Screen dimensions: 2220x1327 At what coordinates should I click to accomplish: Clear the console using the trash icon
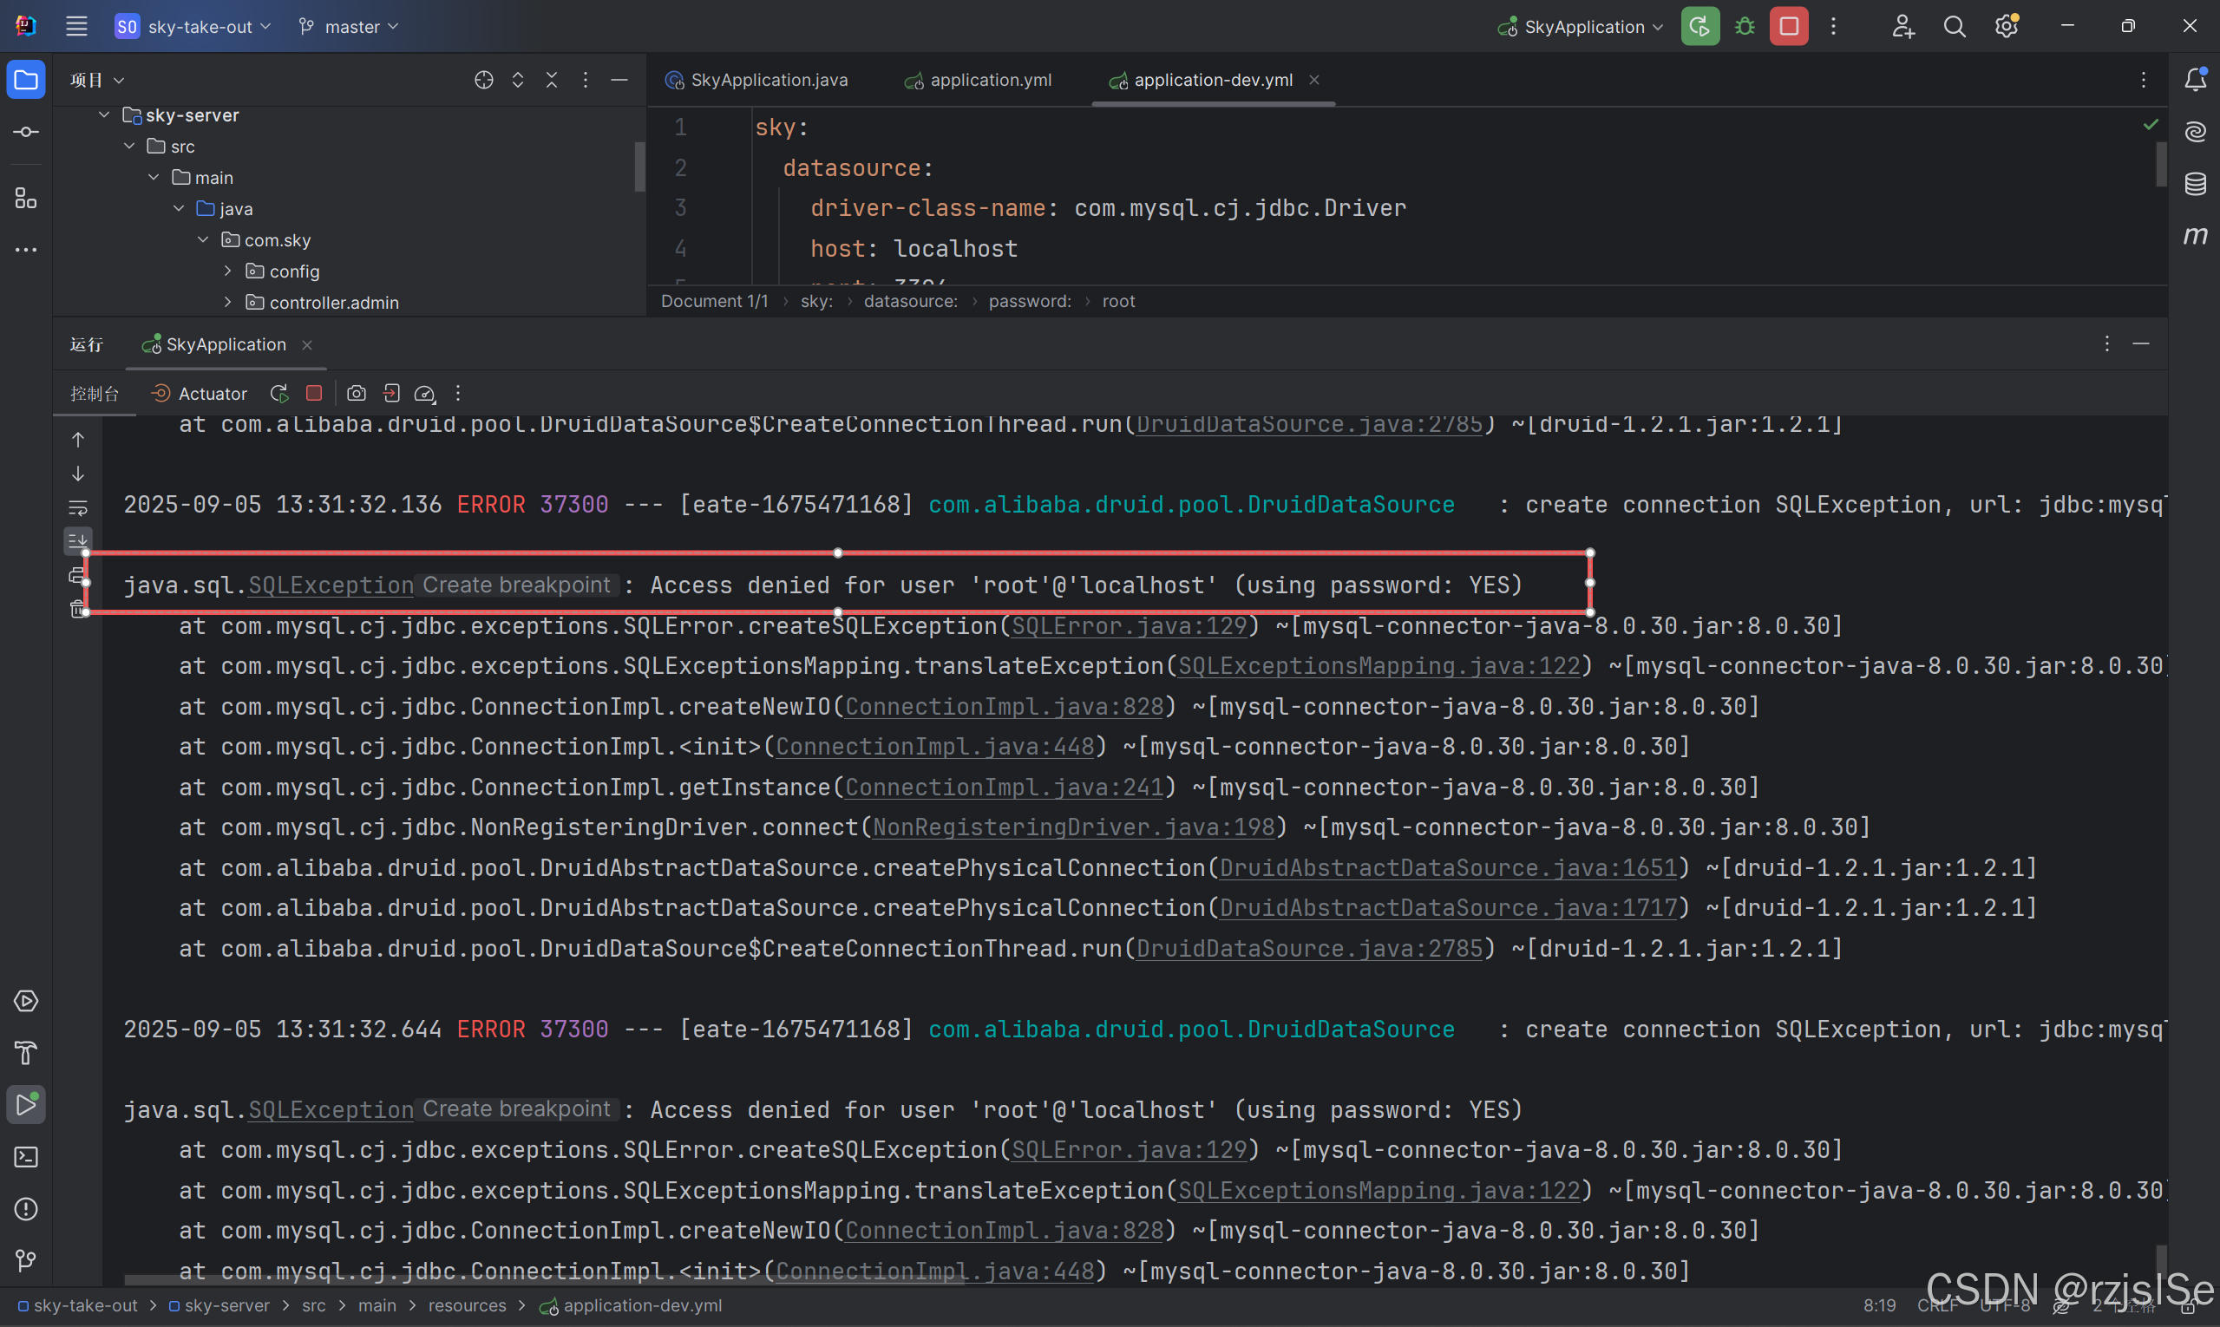pyautogui.click(x=78, y=609)
